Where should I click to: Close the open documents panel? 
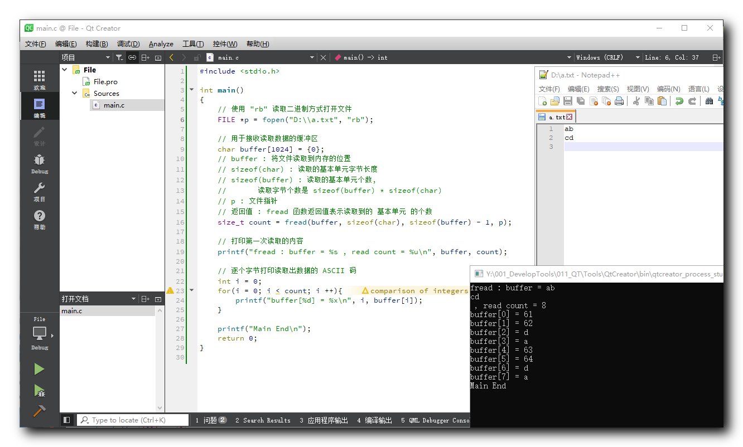tap(158, 299)
